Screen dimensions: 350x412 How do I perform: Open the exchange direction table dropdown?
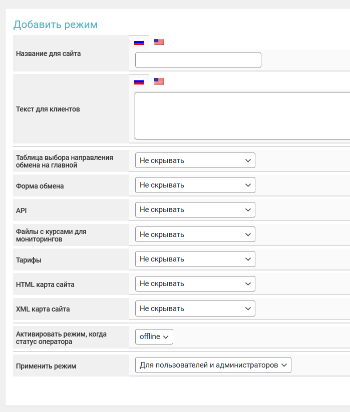coord(195,160)
